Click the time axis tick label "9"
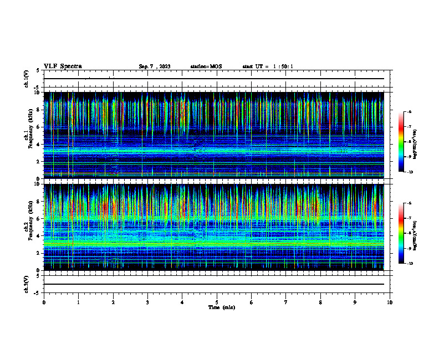Image resolution: width=439 pixels, height=339 pixels. click(355, 302)
